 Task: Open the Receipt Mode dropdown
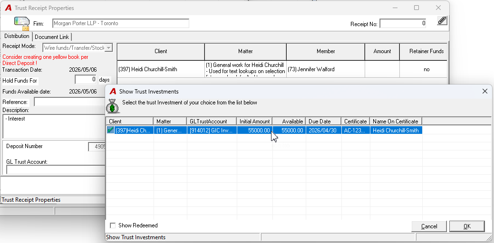coord(109,48)
